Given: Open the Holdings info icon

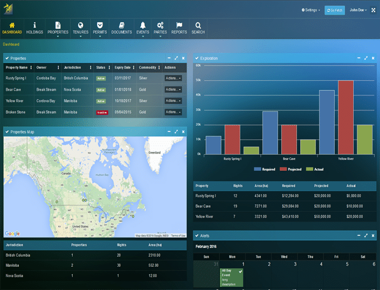Looking at the screenshot, I should (34, 25).
